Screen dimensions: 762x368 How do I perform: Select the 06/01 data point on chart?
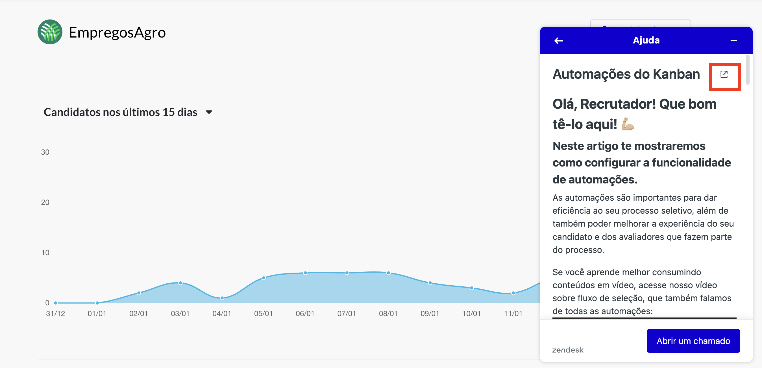tap(305, 273)
